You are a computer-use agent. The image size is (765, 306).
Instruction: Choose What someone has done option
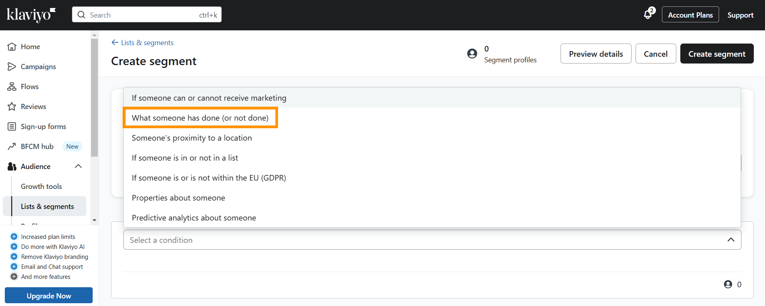[x=200, y=118]
